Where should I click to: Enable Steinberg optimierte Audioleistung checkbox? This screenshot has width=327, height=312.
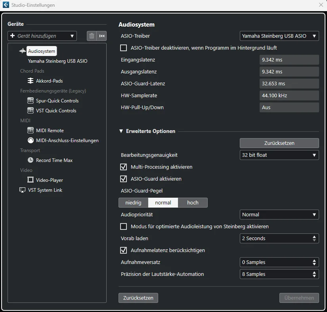tap(123, 226)
